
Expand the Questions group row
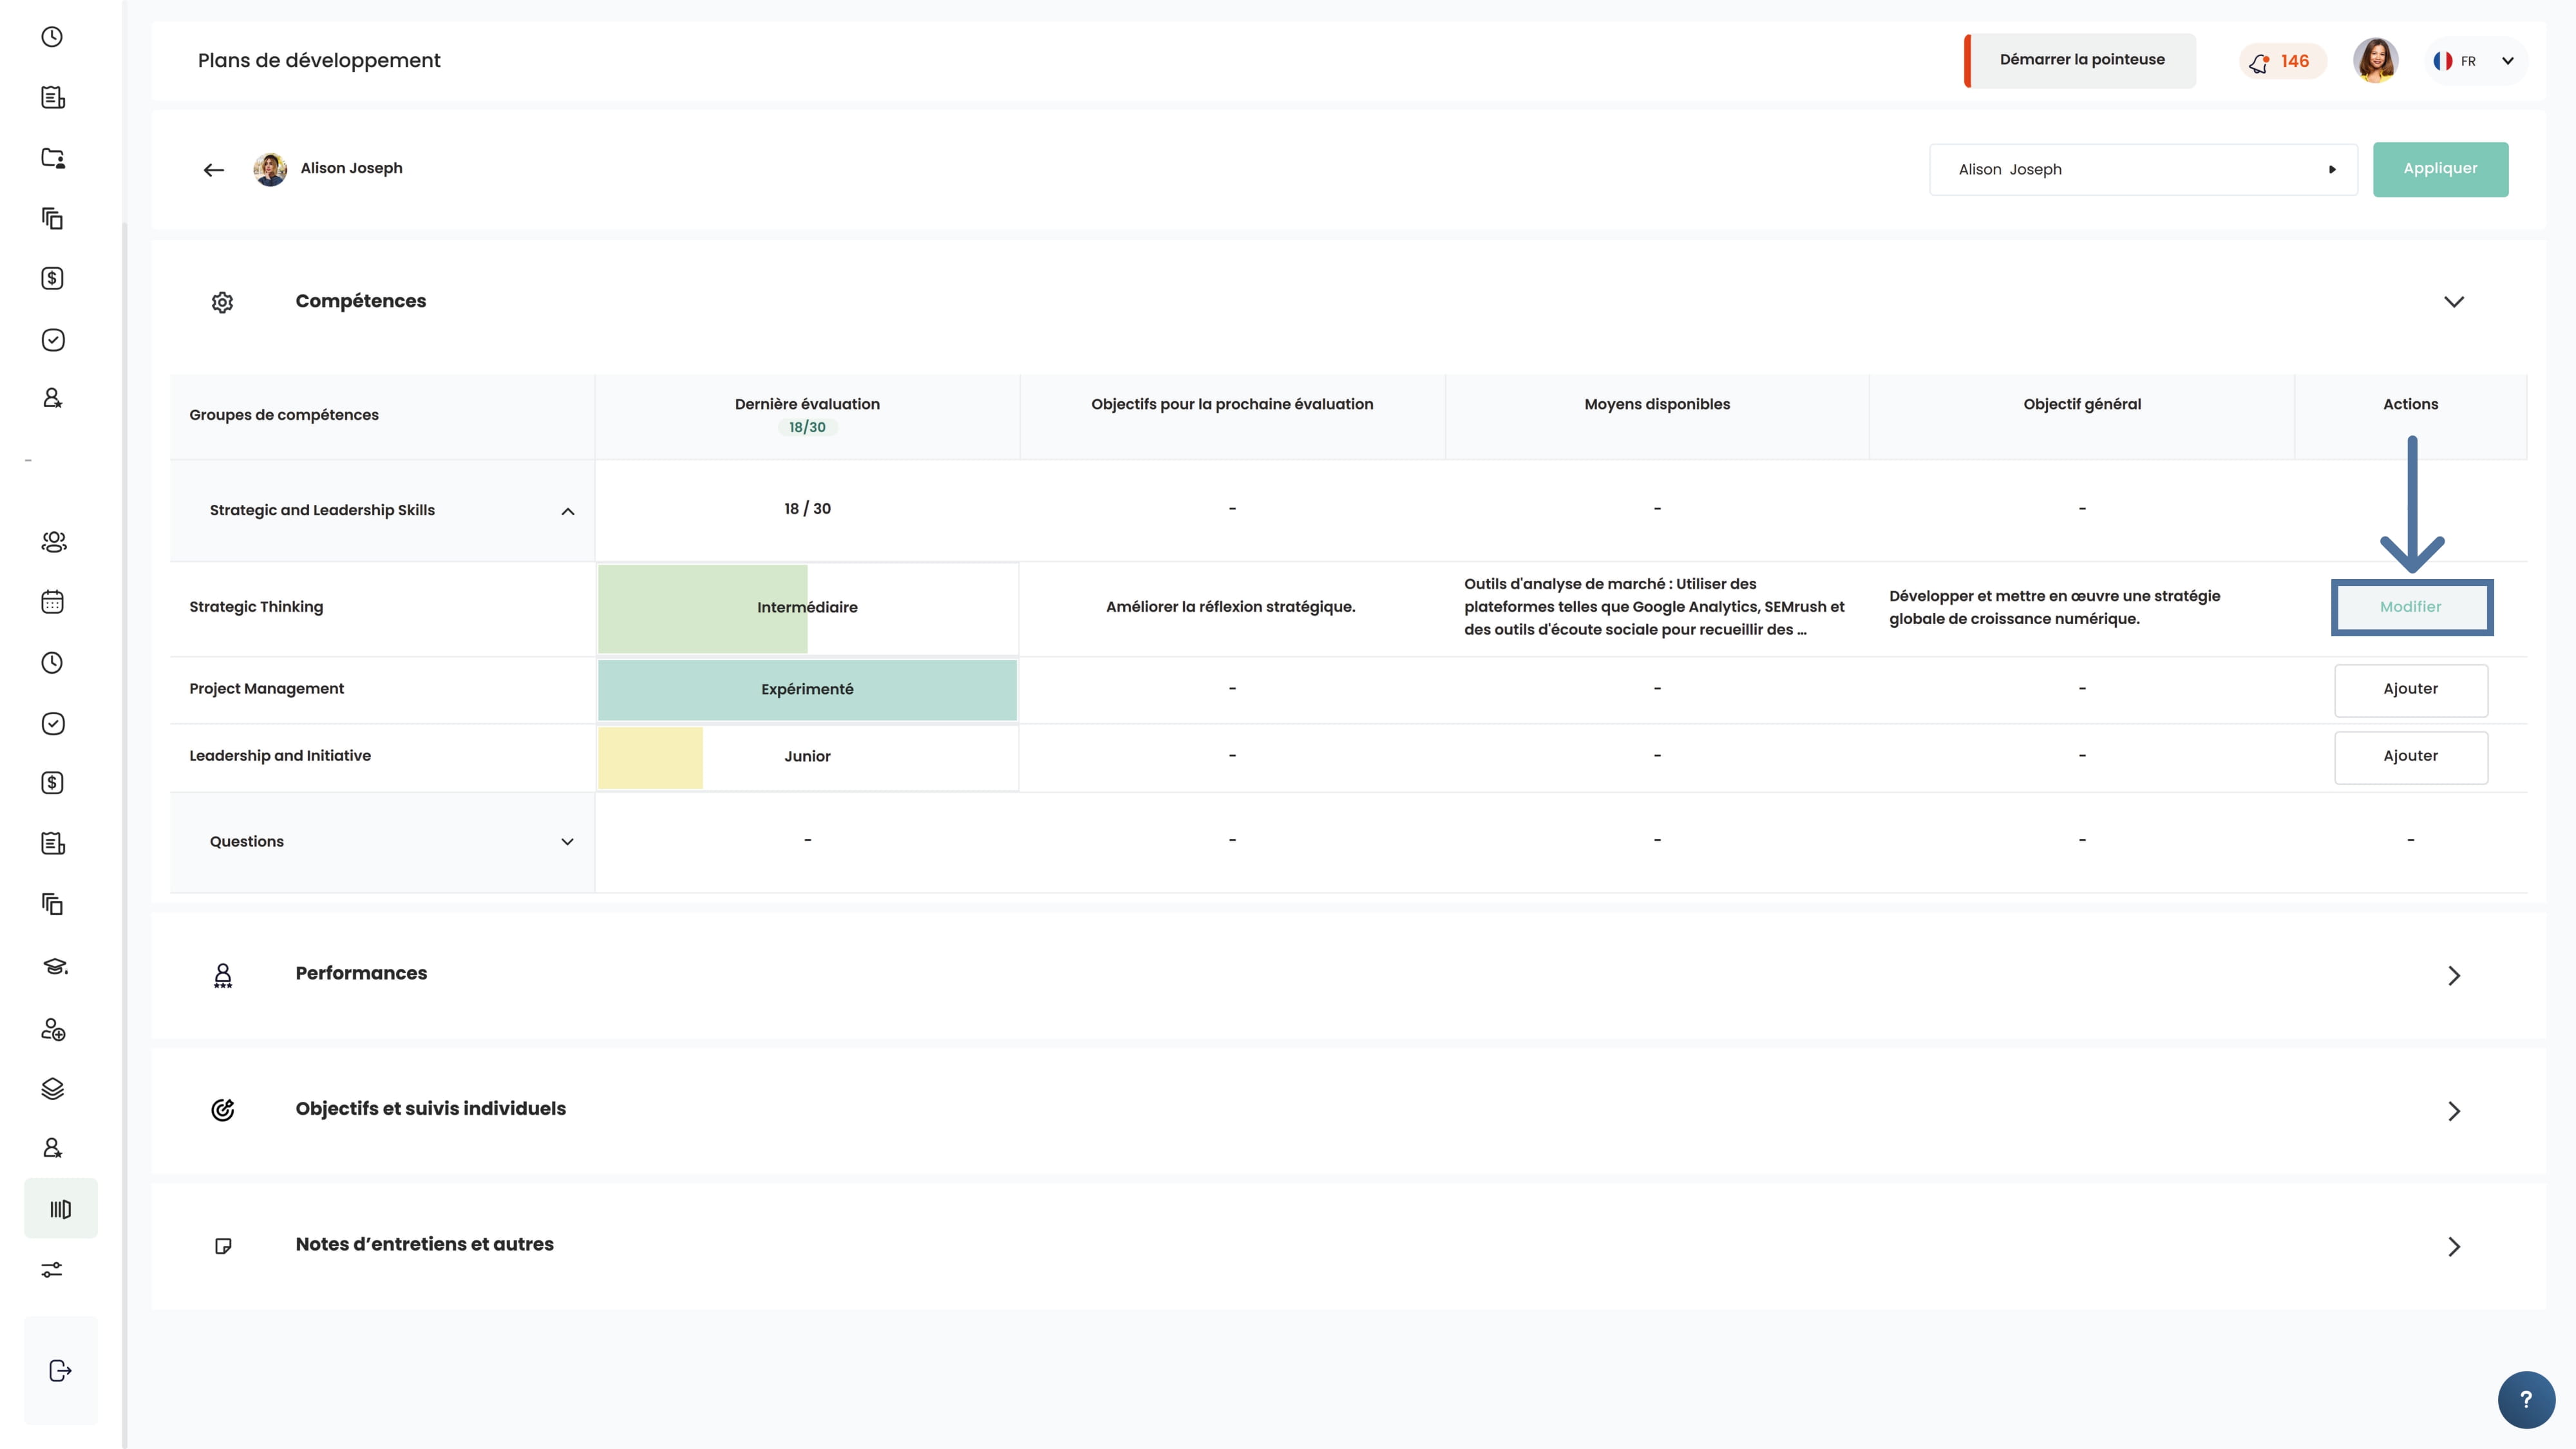coord(567,842)
